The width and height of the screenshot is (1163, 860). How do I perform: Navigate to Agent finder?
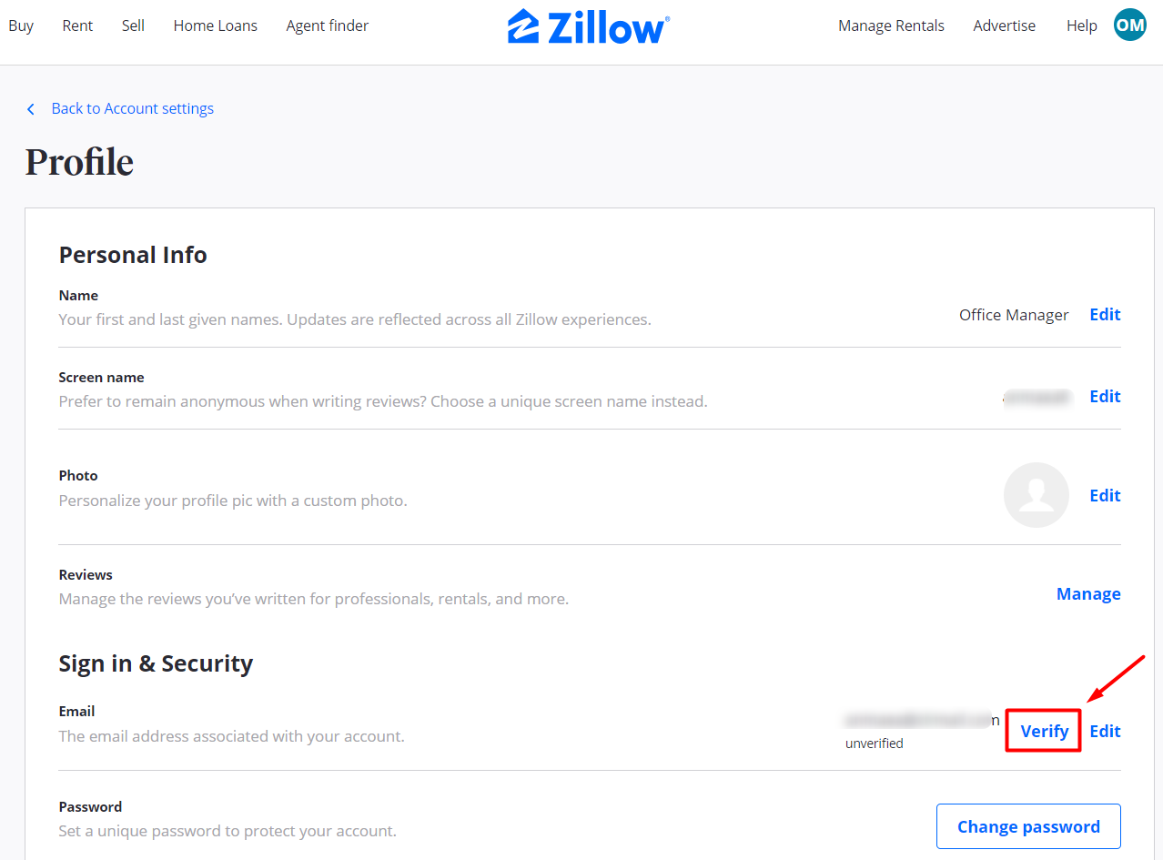tap(327, 25)
